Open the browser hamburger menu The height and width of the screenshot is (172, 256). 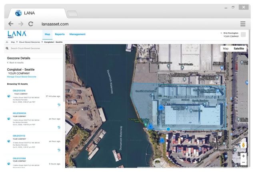pyautogui.click(x=243, y=24)
